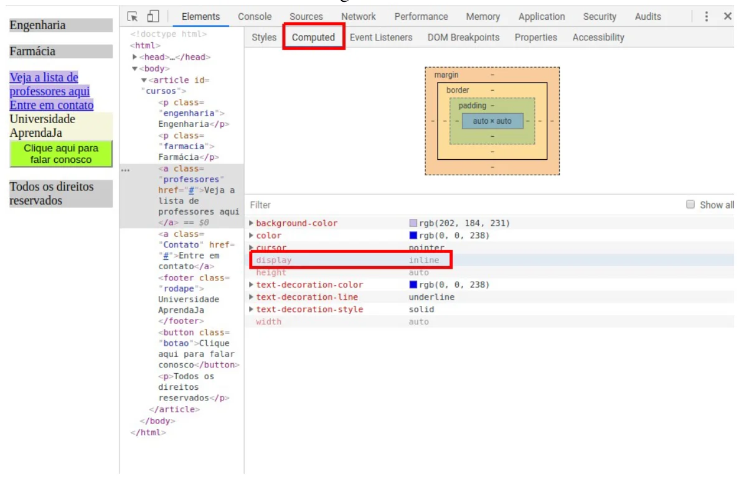Close the DevTools panel

click(x=728, y=16)
